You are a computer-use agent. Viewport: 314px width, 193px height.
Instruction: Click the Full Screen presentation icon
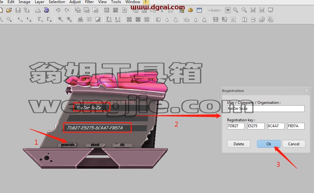click(x=271, y=10)
